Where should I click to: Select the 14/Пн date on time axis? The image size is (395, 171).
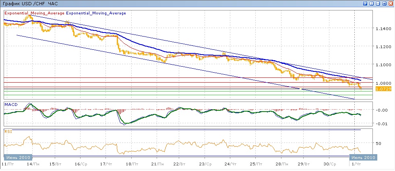tap(33, 164)
